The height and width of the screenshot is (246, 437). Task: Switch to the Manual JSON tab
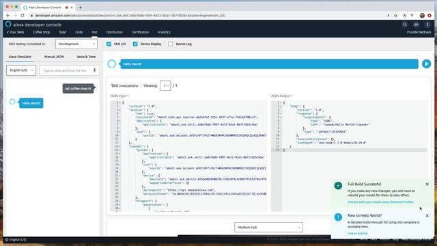[54, 57]
